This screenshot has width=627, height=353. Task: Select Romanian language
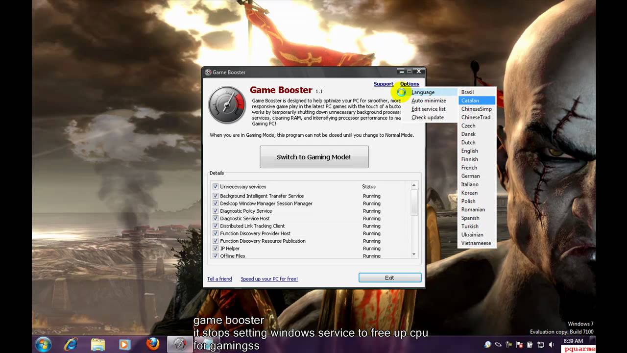point(477,209)
